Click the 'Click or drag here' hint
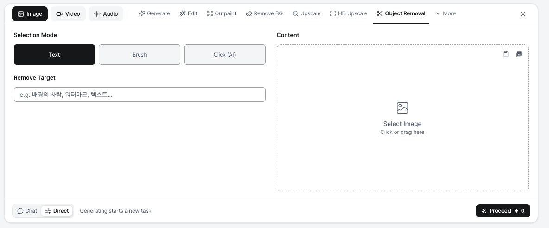 tap(402, 132)
